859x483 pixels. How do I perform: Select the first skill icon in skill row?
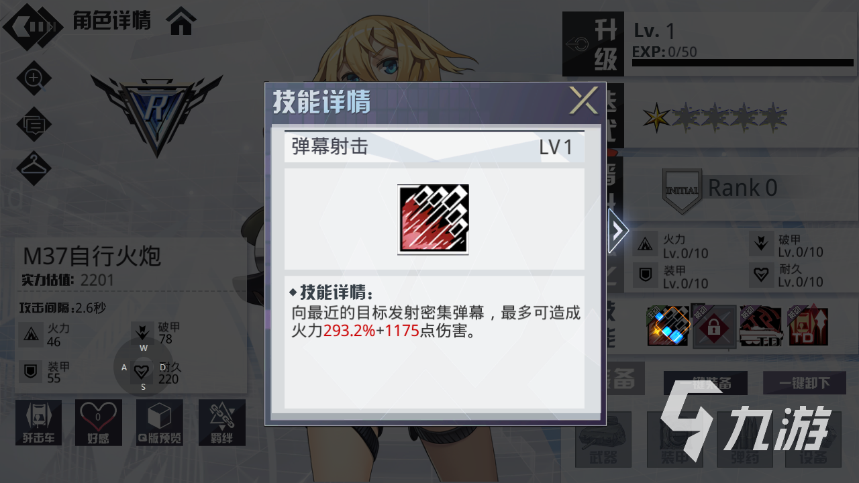coord(668,325)
